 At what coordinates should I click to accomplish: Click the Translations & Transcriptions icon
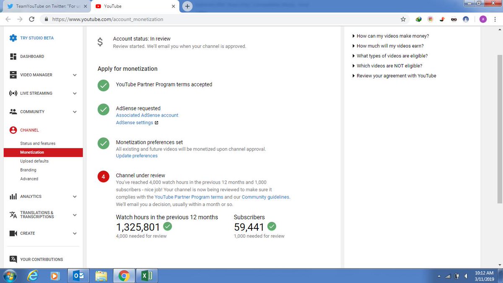[13, 215]
